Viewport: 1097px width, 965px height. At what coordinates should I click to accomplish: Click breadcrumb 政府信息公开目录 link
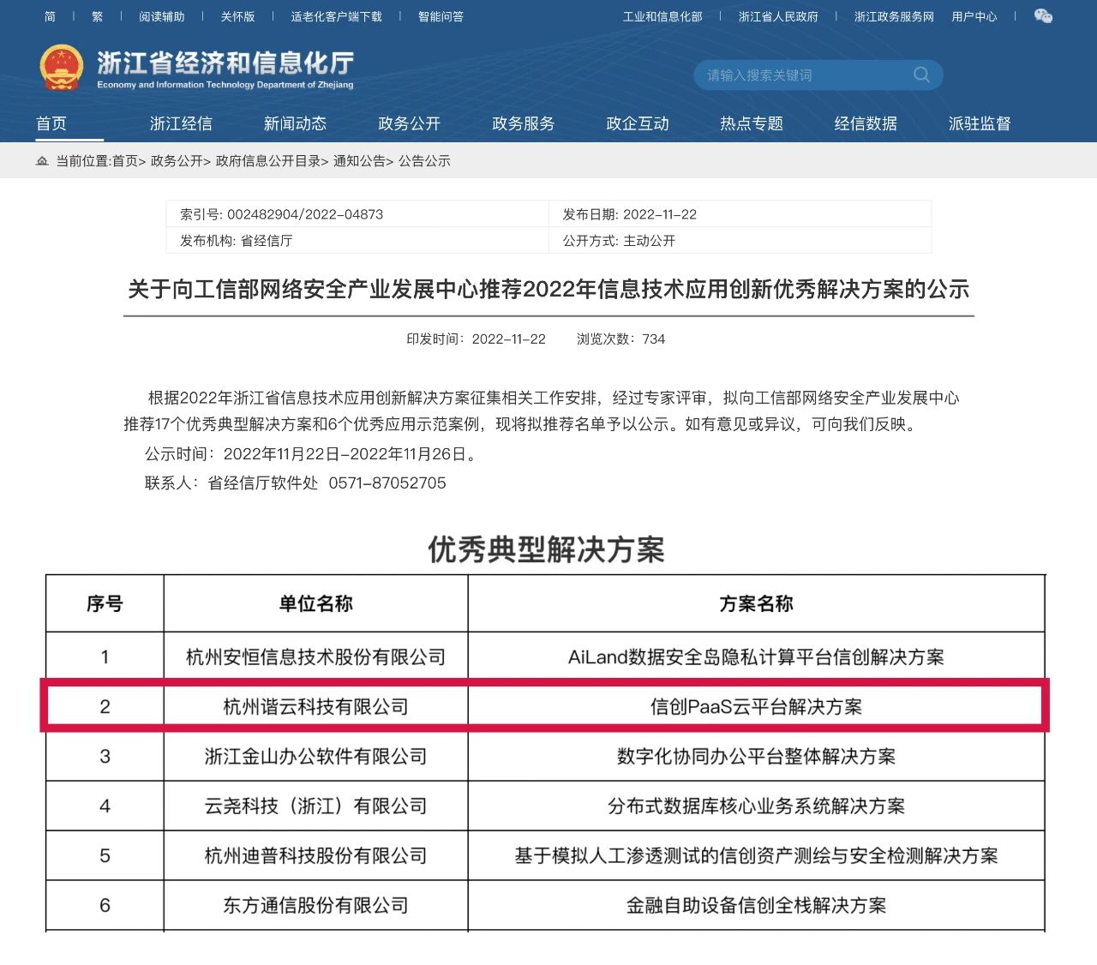coord(268,161)
